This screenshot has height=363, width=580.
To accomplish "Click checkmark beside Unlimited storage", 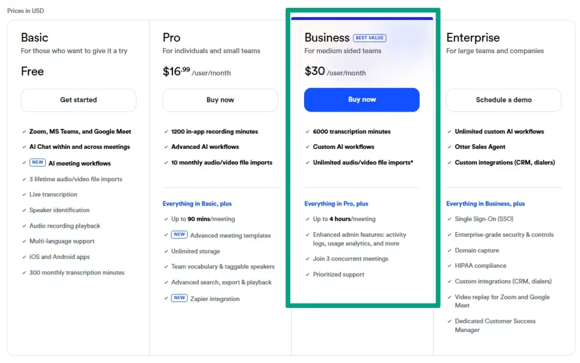I will click(166, 251).
